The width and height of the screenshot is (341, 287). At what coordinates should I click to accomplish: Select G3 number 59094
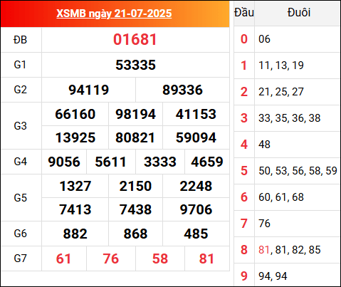196,137
